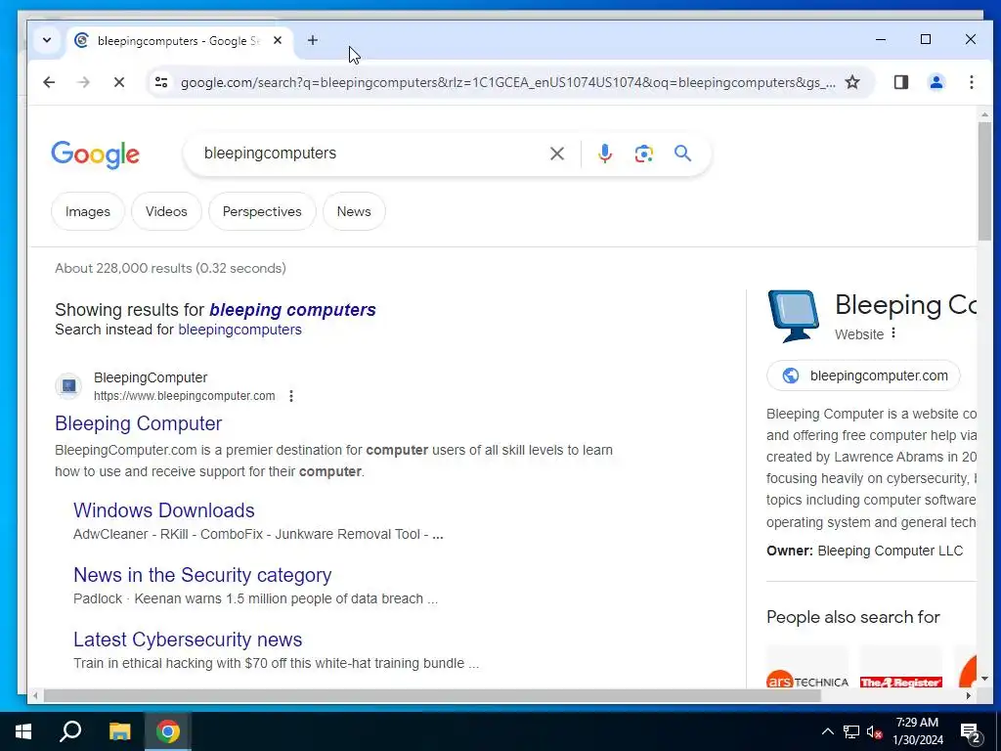Show hidden system tray icons

[x=827, y=731]
